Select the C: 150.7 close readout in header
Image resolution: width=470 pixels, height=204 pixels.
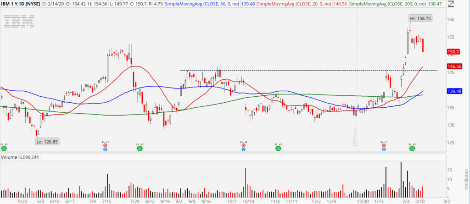click(139, 4)
